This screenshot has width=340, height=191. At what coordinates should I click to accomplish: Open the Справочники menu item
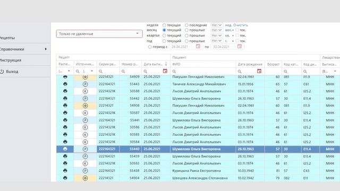coord(12,49)
